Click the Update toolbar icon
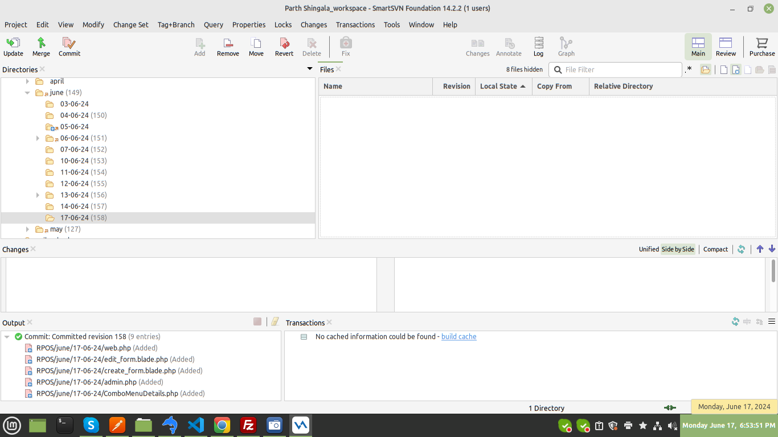This screenshot has width=778, height=437. tap(13, 47)
